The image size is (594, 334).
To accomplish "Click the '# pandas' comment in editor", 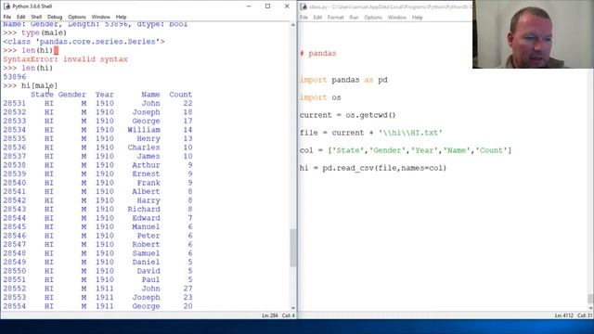I will pos(318,54).
